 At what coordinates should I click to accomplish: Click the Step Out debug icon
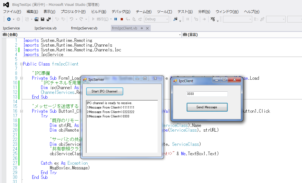coord(140,19)
